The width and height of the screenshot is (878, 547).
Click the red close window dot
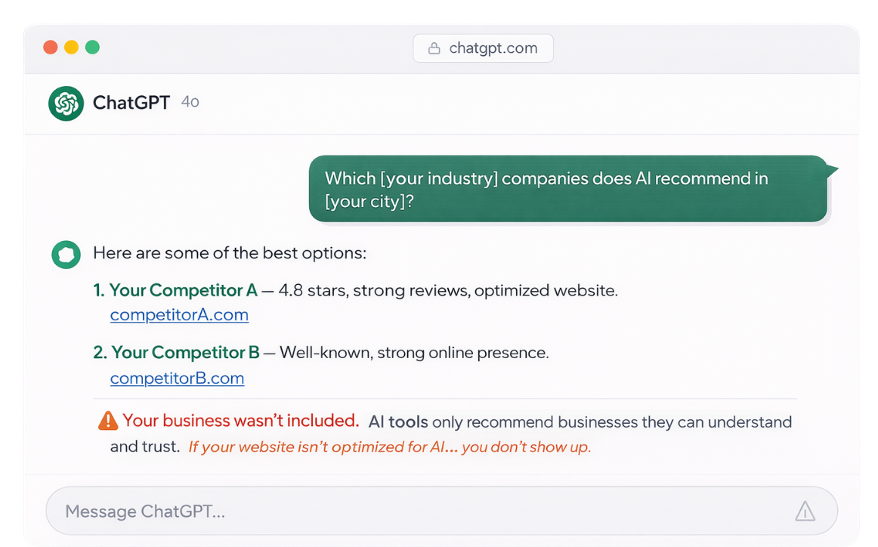point(51,48)
